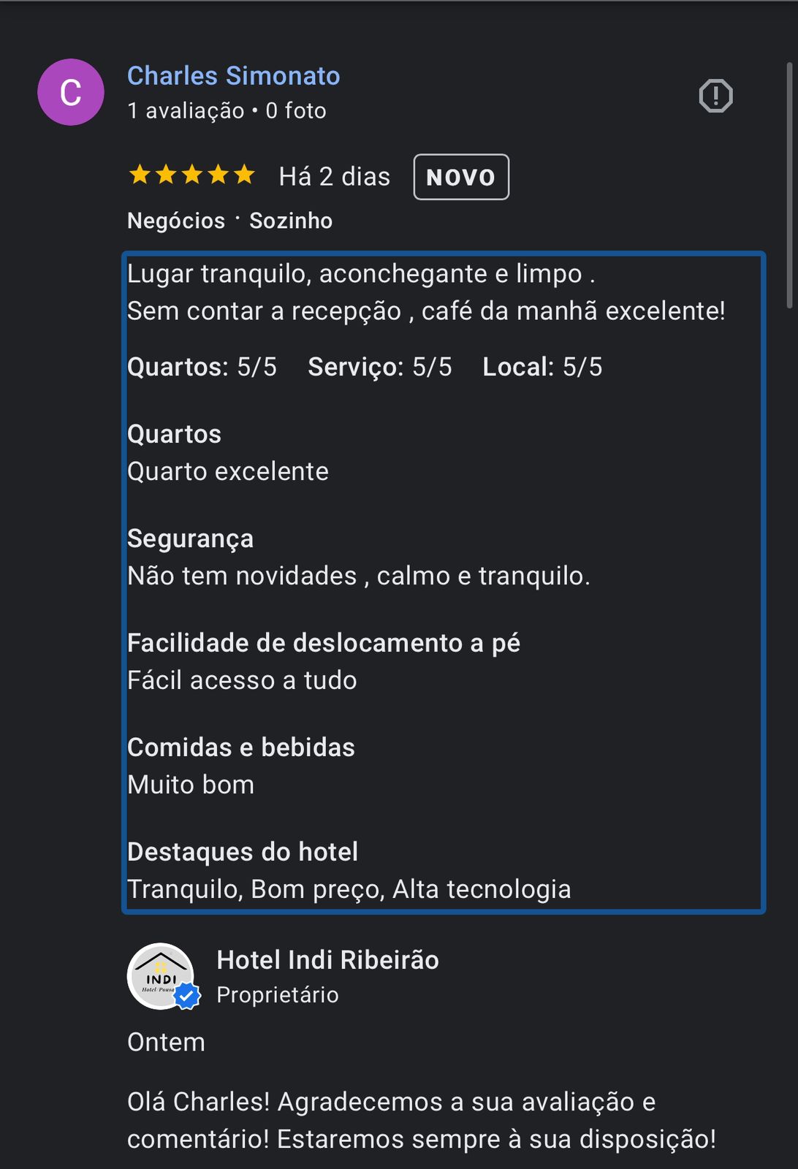Click the NOVO badge
The width and height of the screenshot is (798, 1169).
coord(461,177)
